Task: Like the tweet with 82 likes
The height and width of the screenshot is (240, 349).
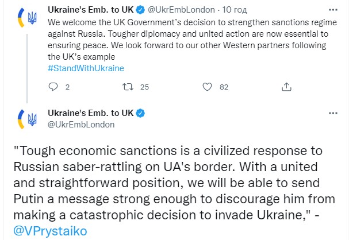Action: [x=207, y=87]
